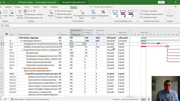180x101 pixels.
Task: Open the Справка ribbon tab
Action: (54, 7)
